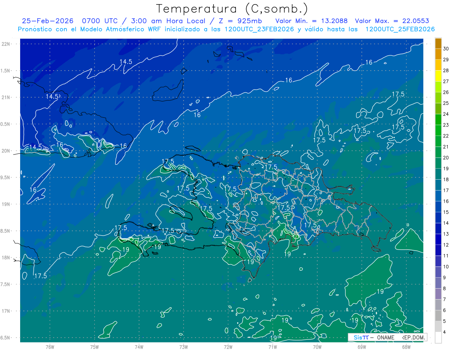The image size is (456, 352).
Task: Click the "1200UTC_23FEB2026" initialization time
Action: (260, 29)
